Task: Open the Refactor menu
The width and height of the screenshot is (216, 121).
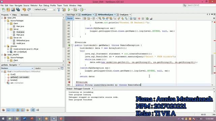Action: pyautogui.click(x=34, y=5)
